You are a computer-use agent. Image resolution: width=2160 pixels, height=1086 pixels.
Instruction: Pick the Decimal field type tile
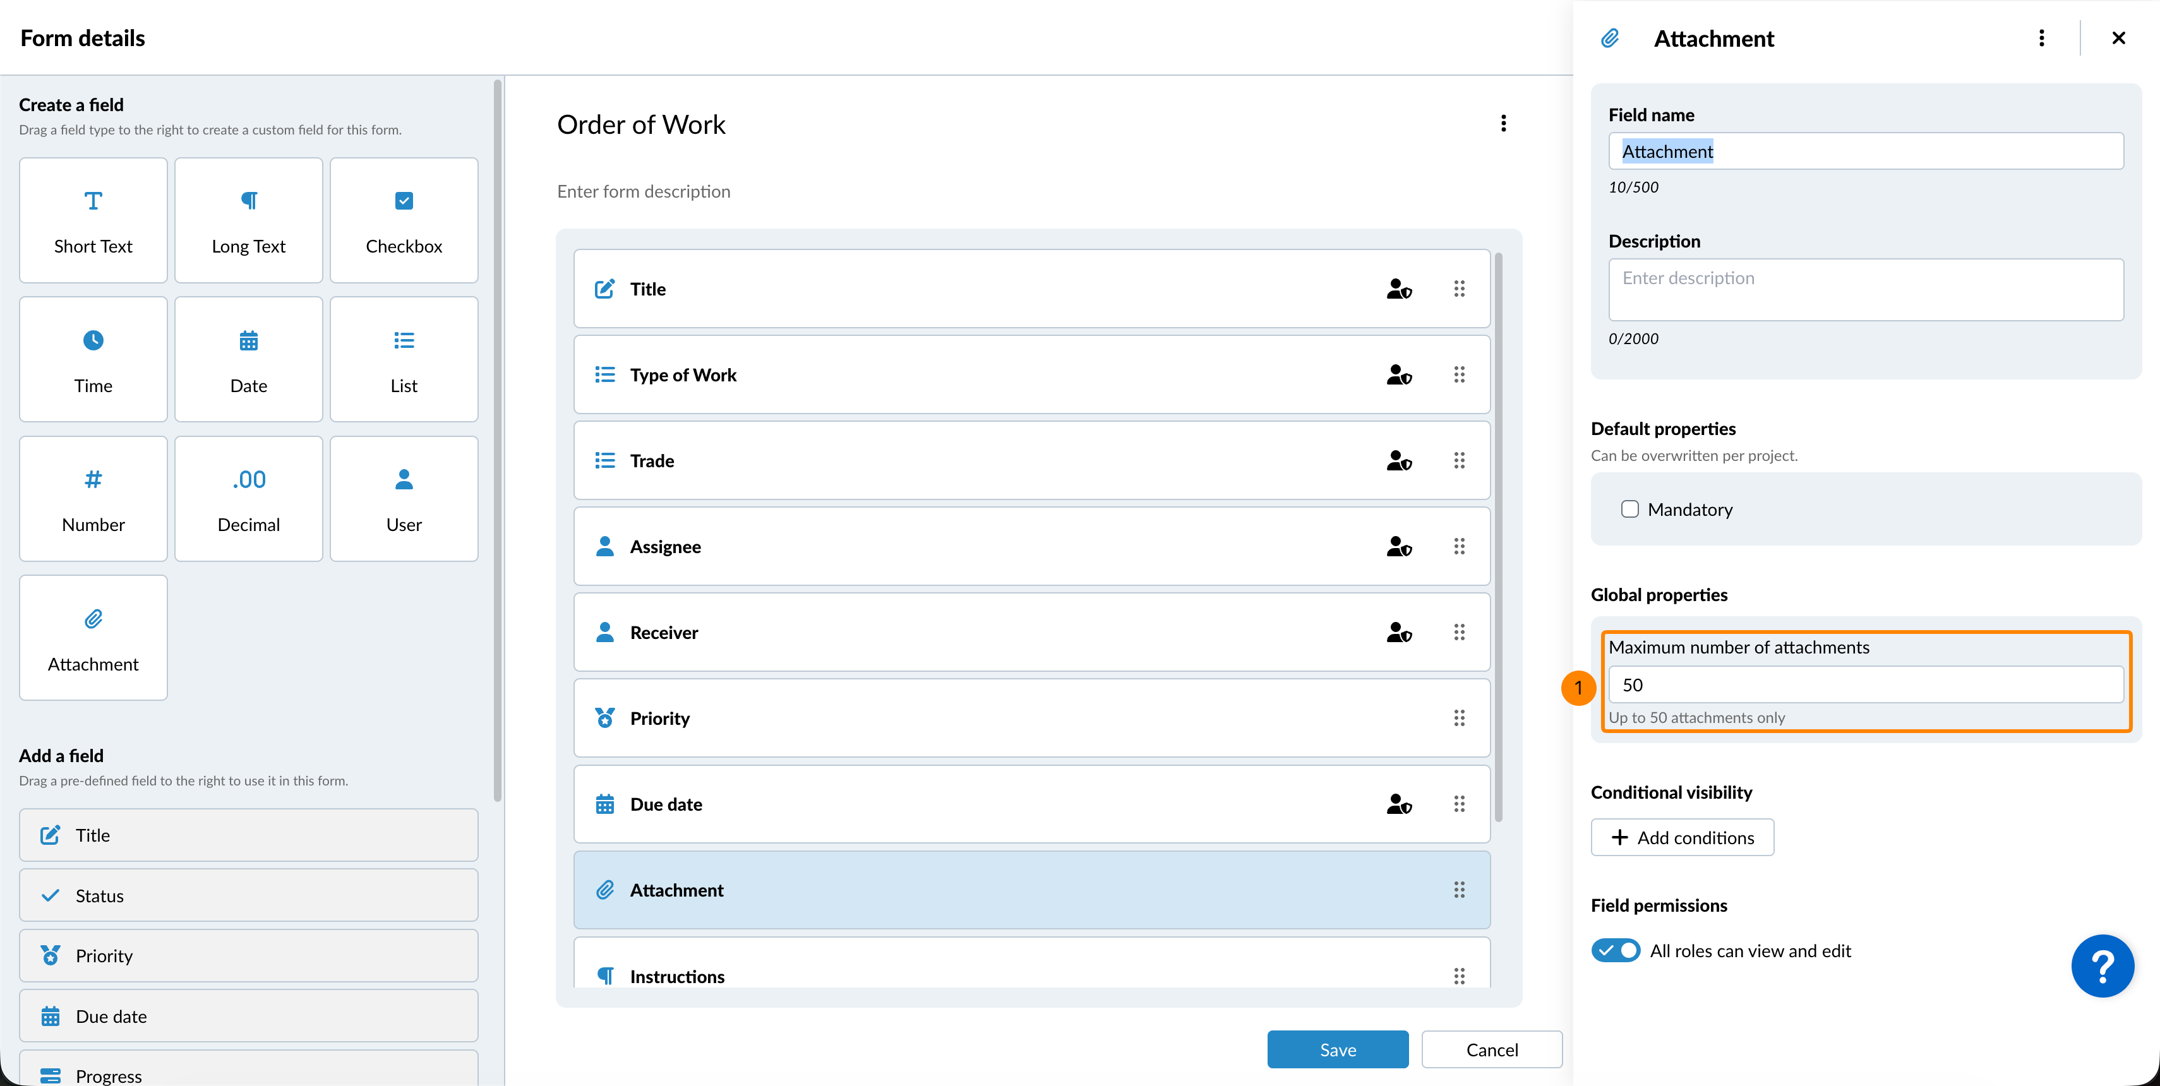coord(248,499)
